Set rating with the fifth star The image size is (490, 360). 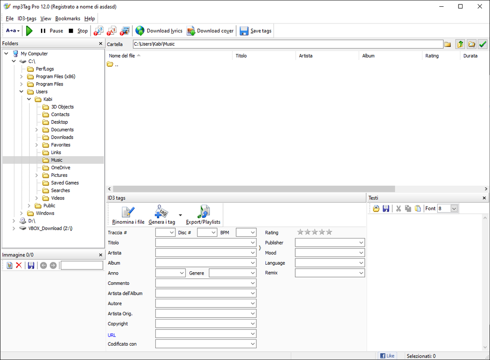click(329, 232)
